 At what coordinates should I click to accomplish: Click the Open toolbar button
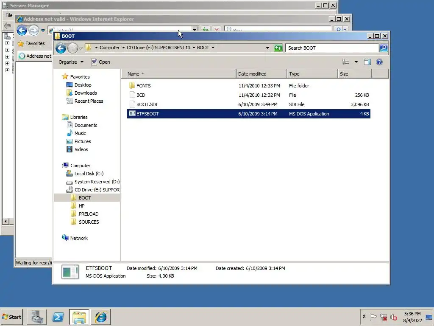click(101, 62)
